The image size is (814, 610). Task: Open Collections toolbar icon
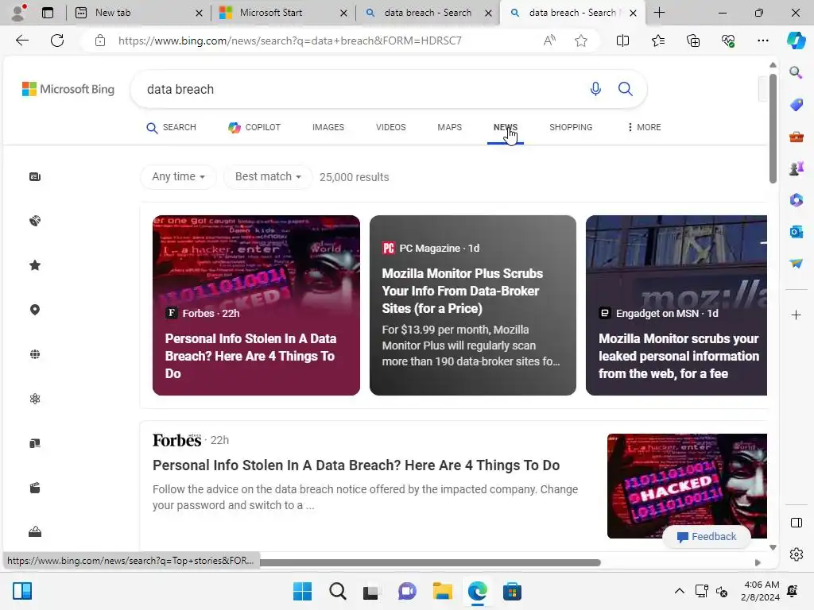693,41
